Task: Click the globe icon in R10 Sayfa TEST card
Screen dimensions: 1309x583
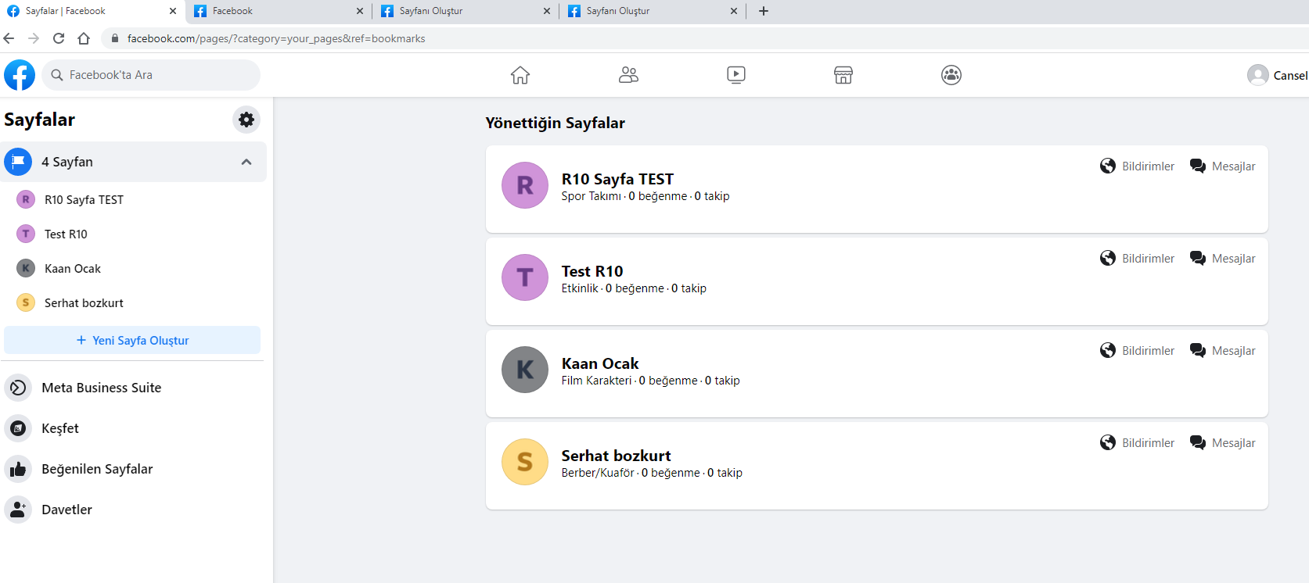Action: click(x=1108, y=166)
